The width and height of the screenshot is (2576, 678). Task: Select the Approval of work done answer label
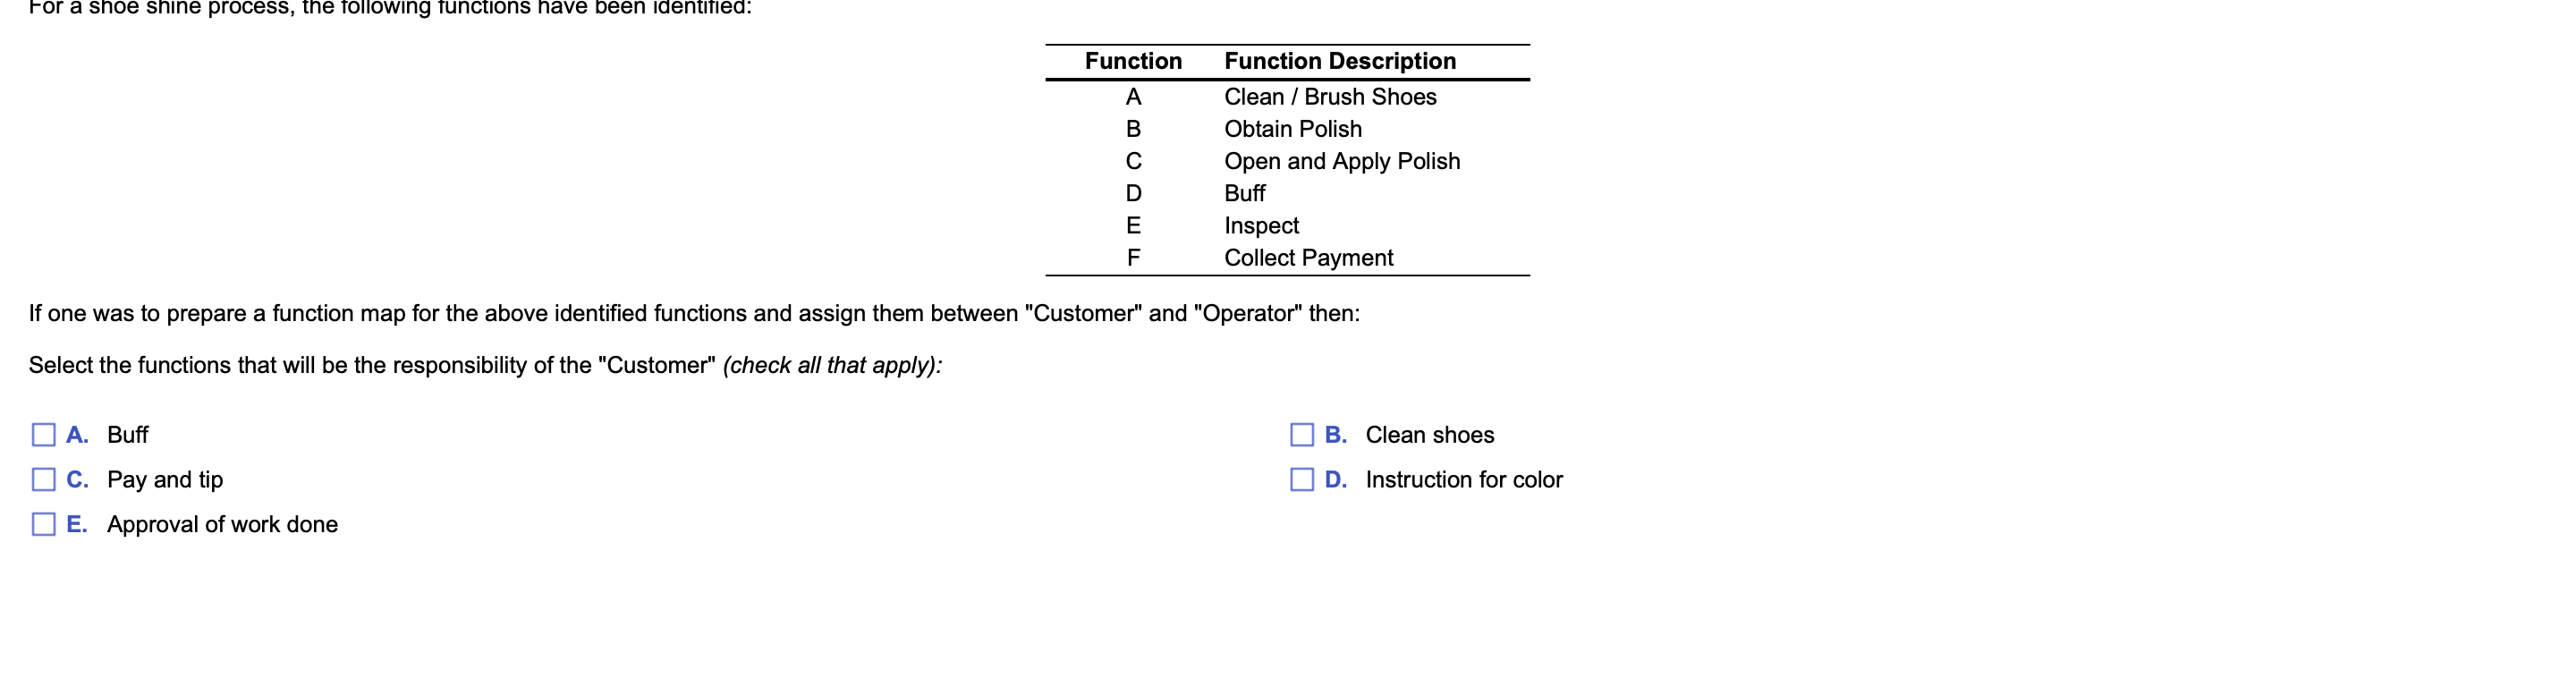click(222, 524)
